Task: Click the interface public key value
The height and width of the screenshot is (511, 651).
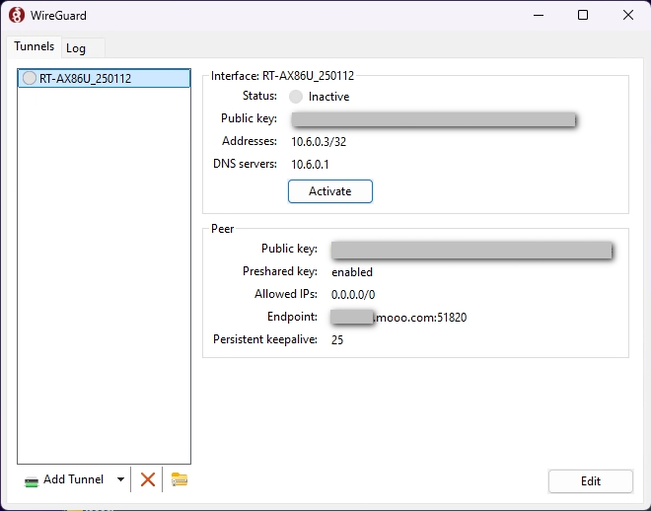Action: (433, 119)
